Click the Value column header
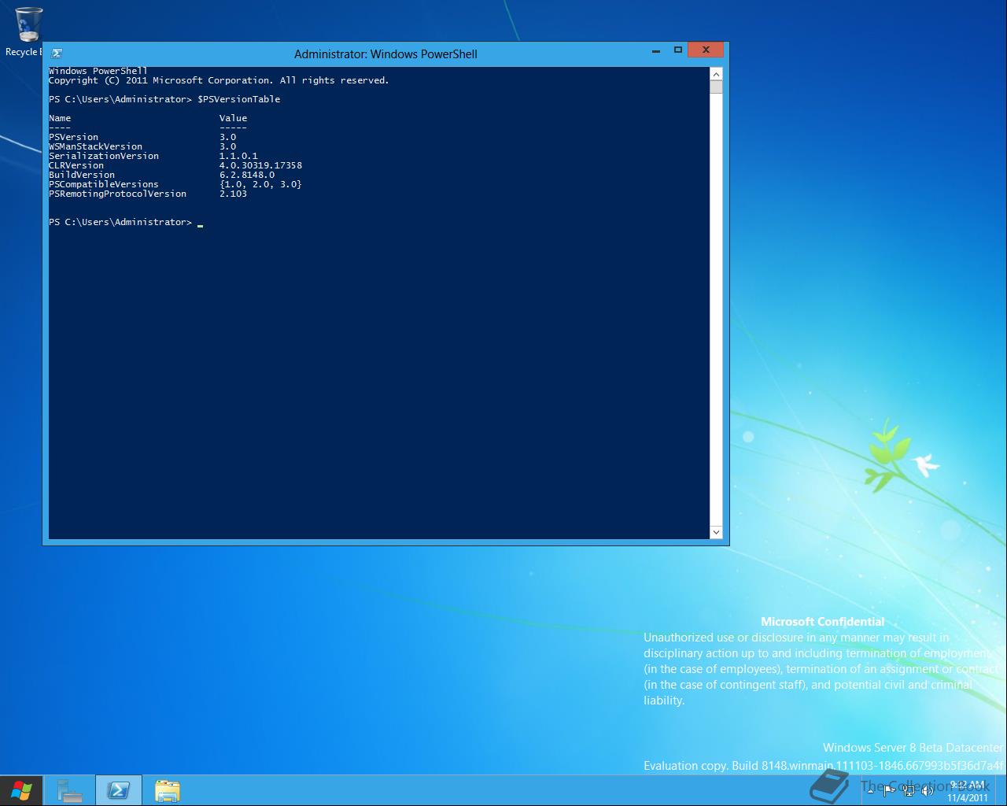This screenshot has width=1007, height=806. 233,118
